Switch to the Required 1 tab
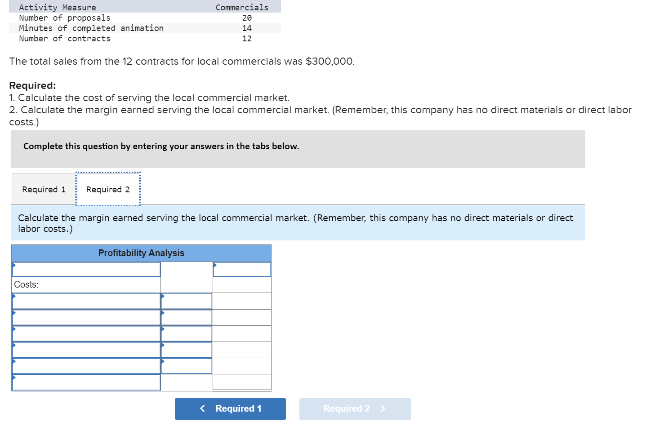The image size is (655, 435). (44, 189)
